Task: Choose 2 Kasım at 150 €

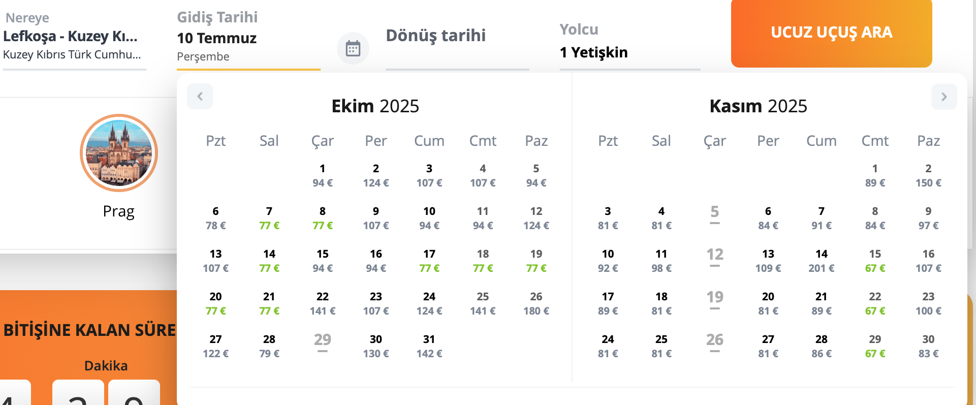Action: pyautogui.click(x=928, y=175)
